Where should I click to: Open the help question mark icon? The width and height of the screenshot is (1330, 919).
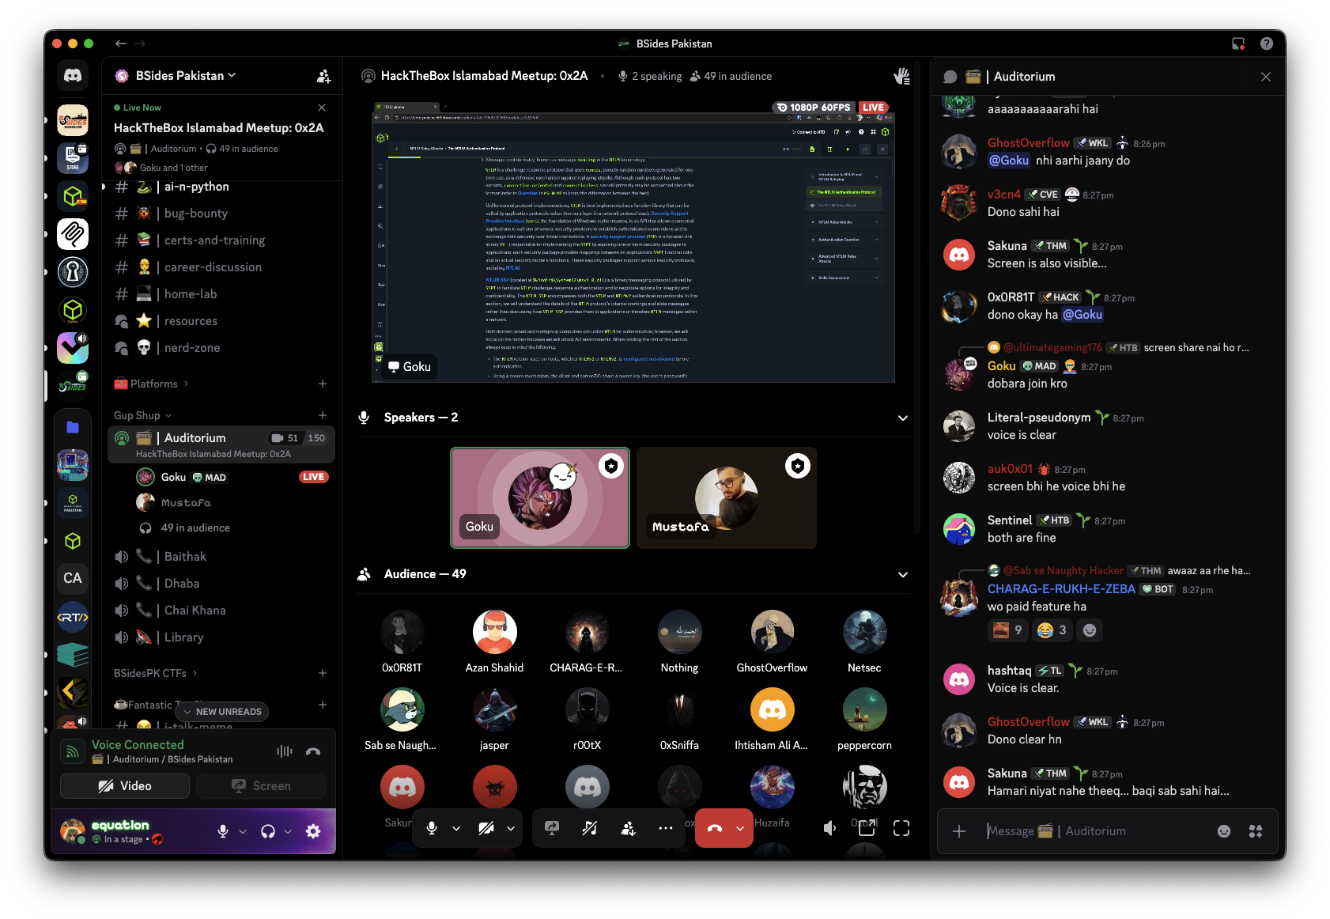[1267, 43]
